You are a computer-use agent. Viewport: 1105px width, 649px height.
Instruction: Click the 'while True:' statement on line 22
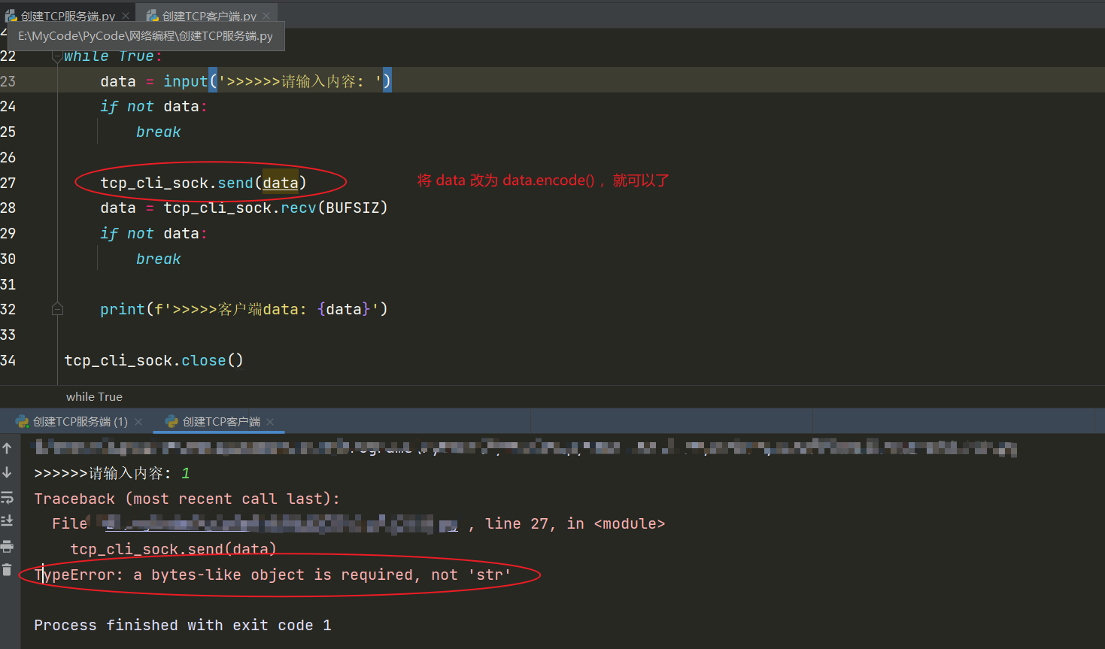113,56
